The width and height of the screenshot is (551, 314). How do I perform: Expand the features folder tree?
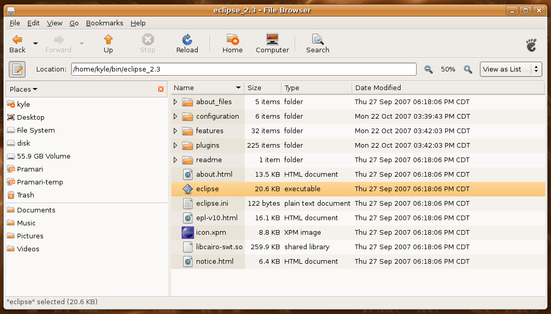(175, 131)
